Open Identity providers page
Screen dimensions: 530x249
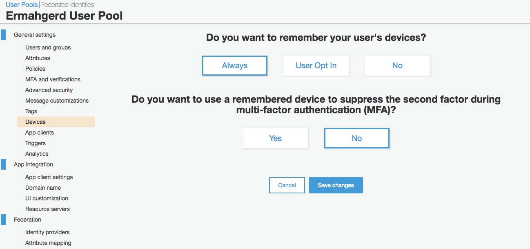[47, 232]
